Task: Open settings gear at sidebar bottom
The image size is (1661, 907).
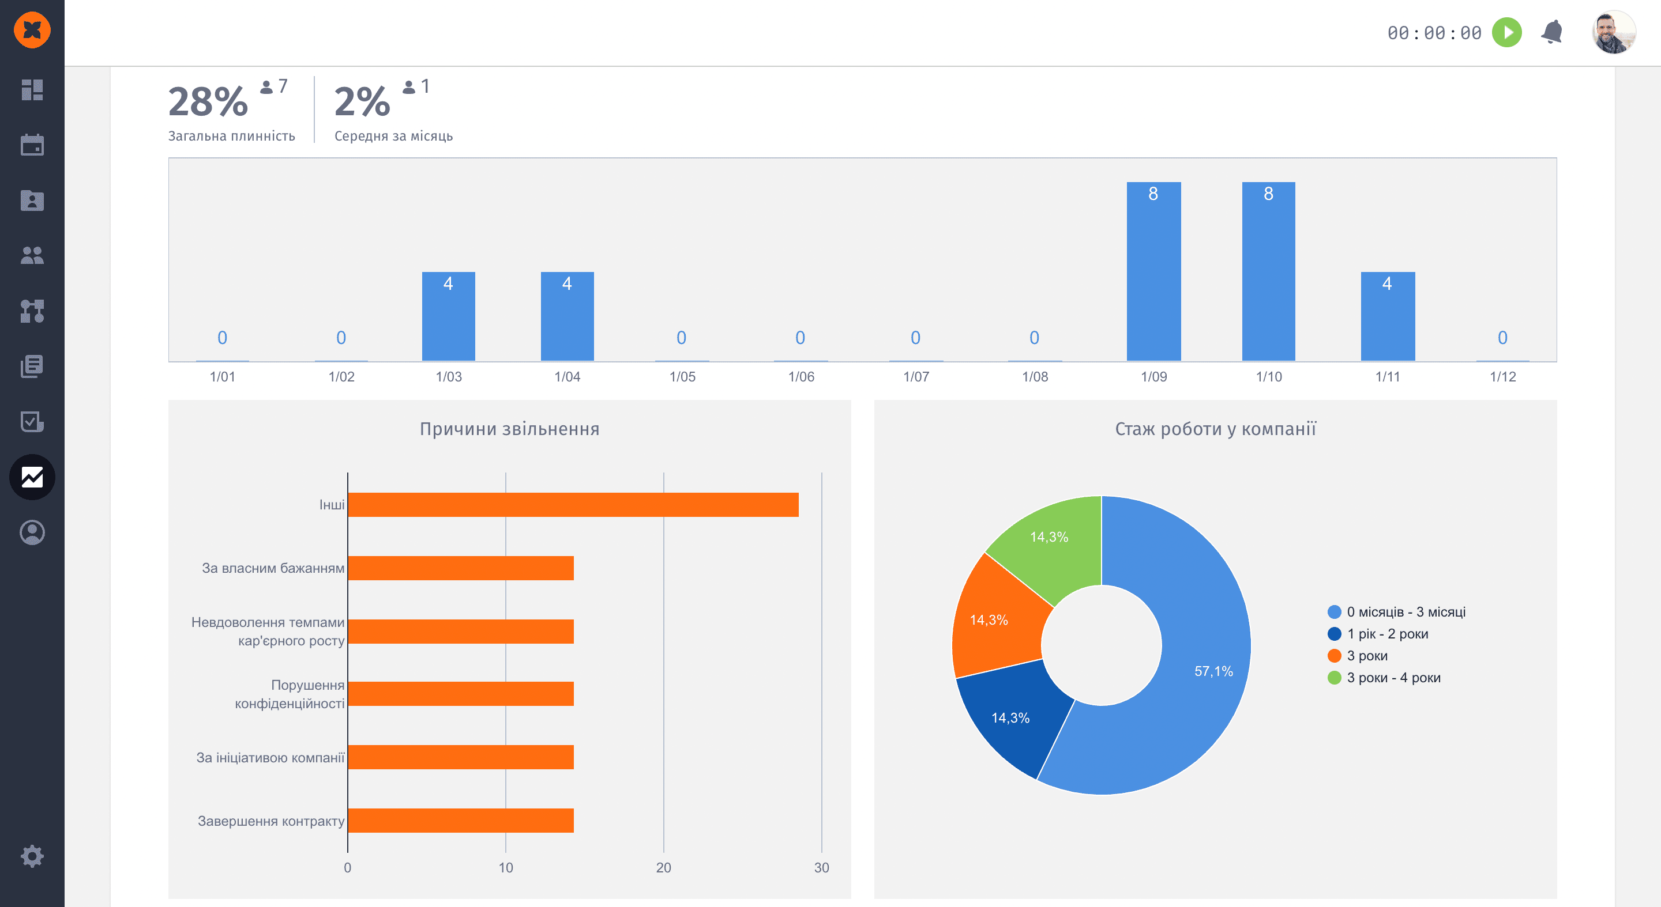Action: click(32, 856)
